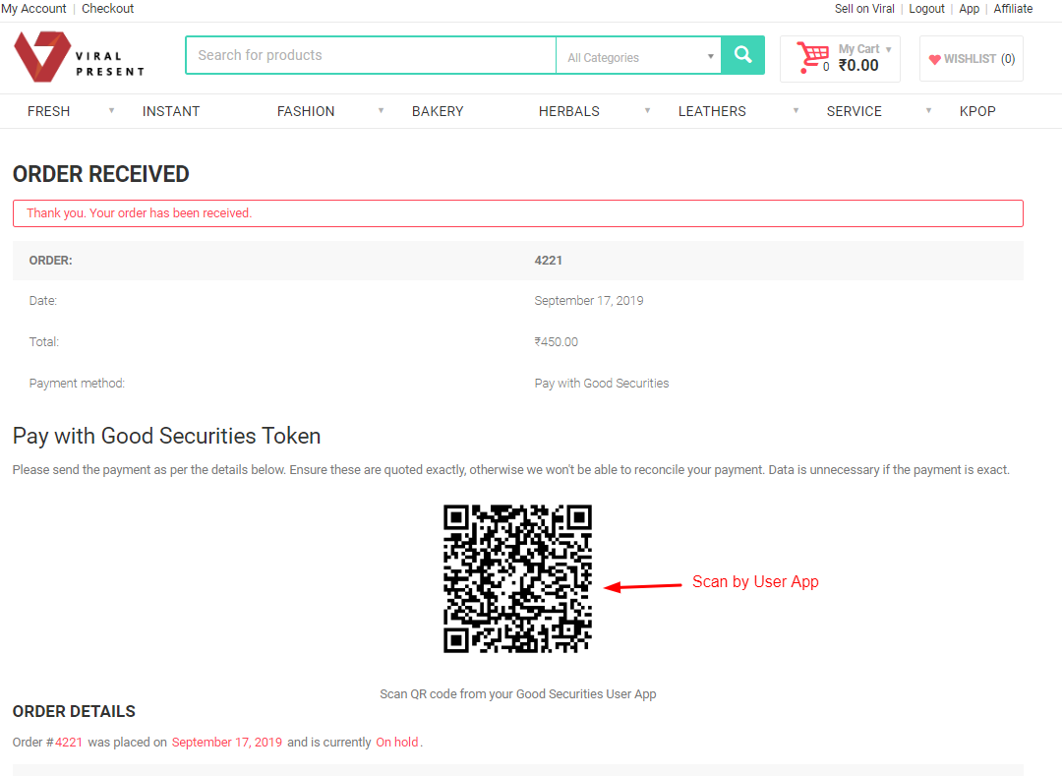The image size is (1062, 776).
Task: Go to My Account link
Action: click(33, 9)
